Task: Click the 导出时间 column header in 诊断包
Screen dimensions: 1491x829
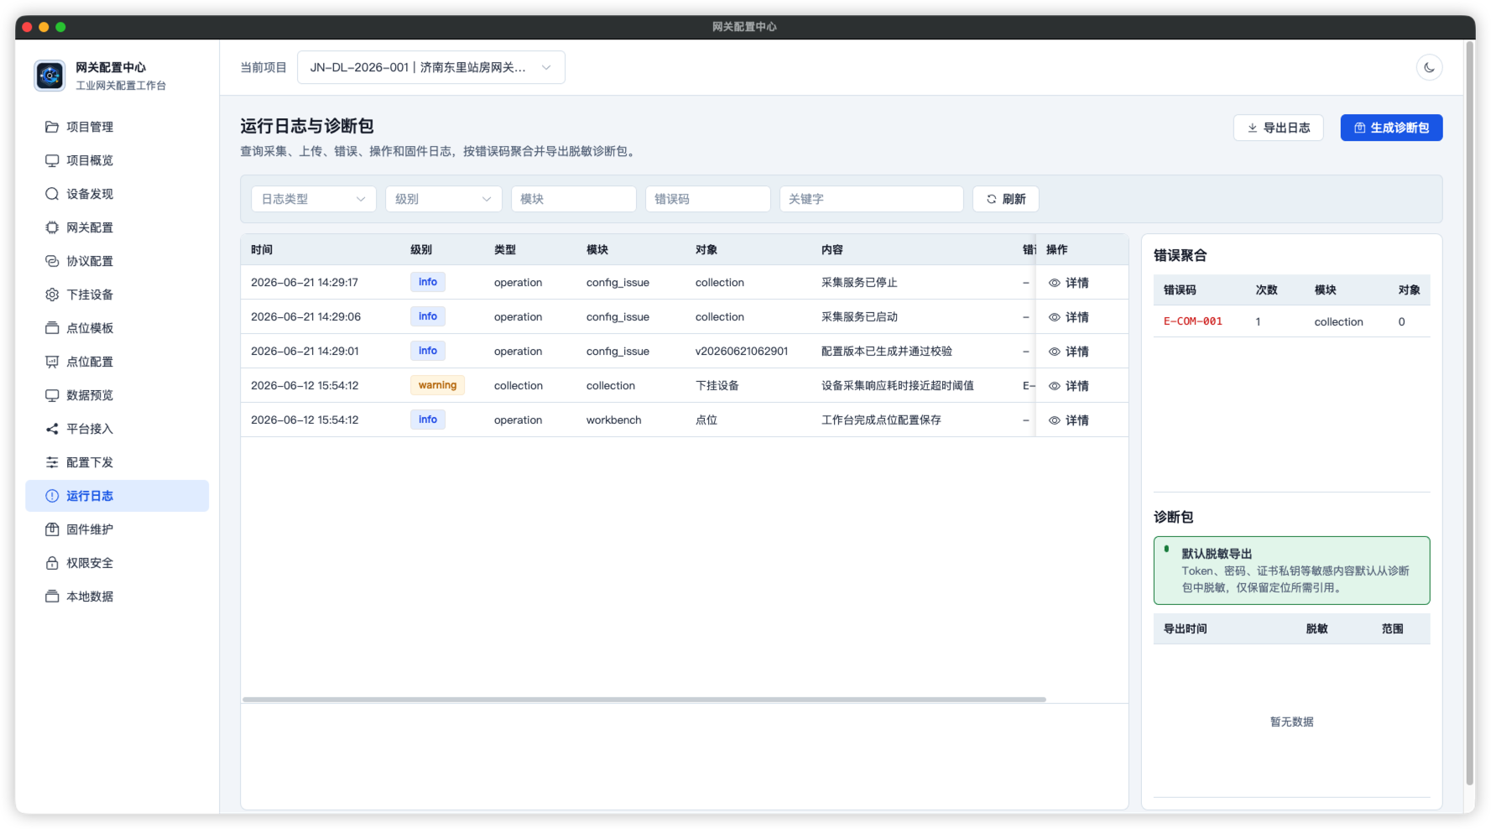Action: point(1185,629)
